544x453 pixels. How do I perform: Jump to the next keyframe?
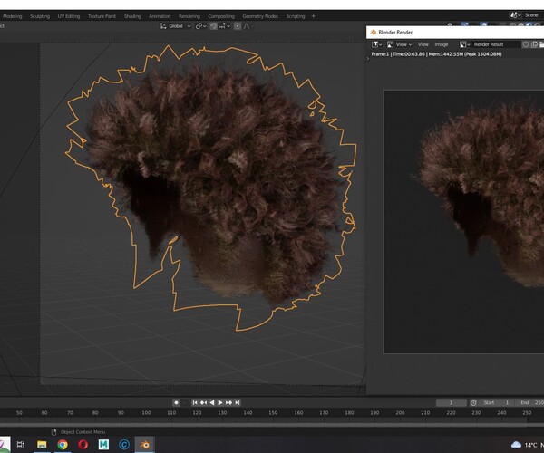[x=228, y=402]
